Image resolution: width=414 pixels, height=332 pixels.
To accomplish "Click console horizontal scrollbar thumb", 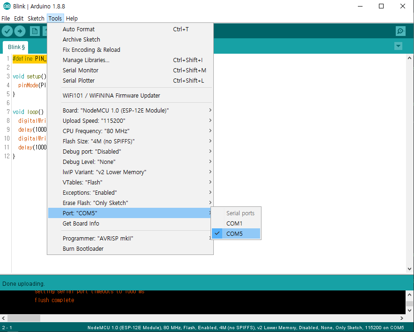I will (24, 318).
